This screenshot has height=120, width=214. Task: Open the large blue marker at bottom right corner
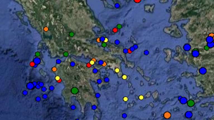(189, 115)
